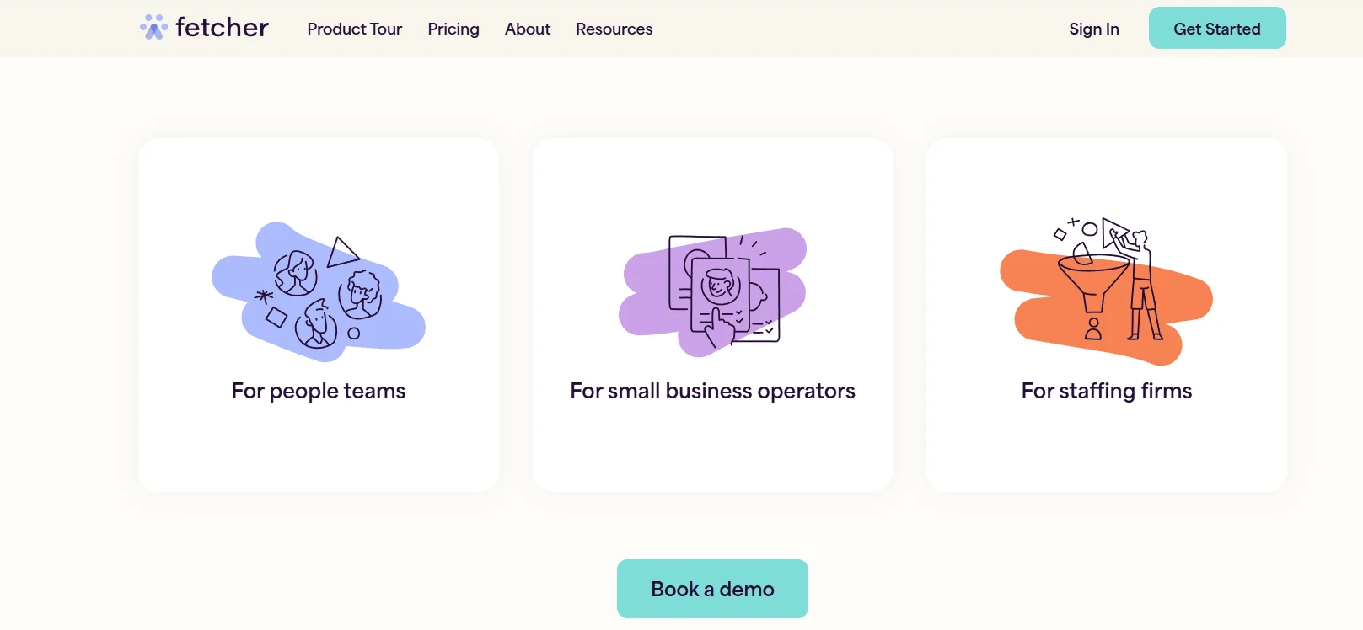Image resolution: width=1363 pixels, height=630 pixels.
Task: Open the fetcher homepage via the wordmark
Action: (x=221, y=27)
